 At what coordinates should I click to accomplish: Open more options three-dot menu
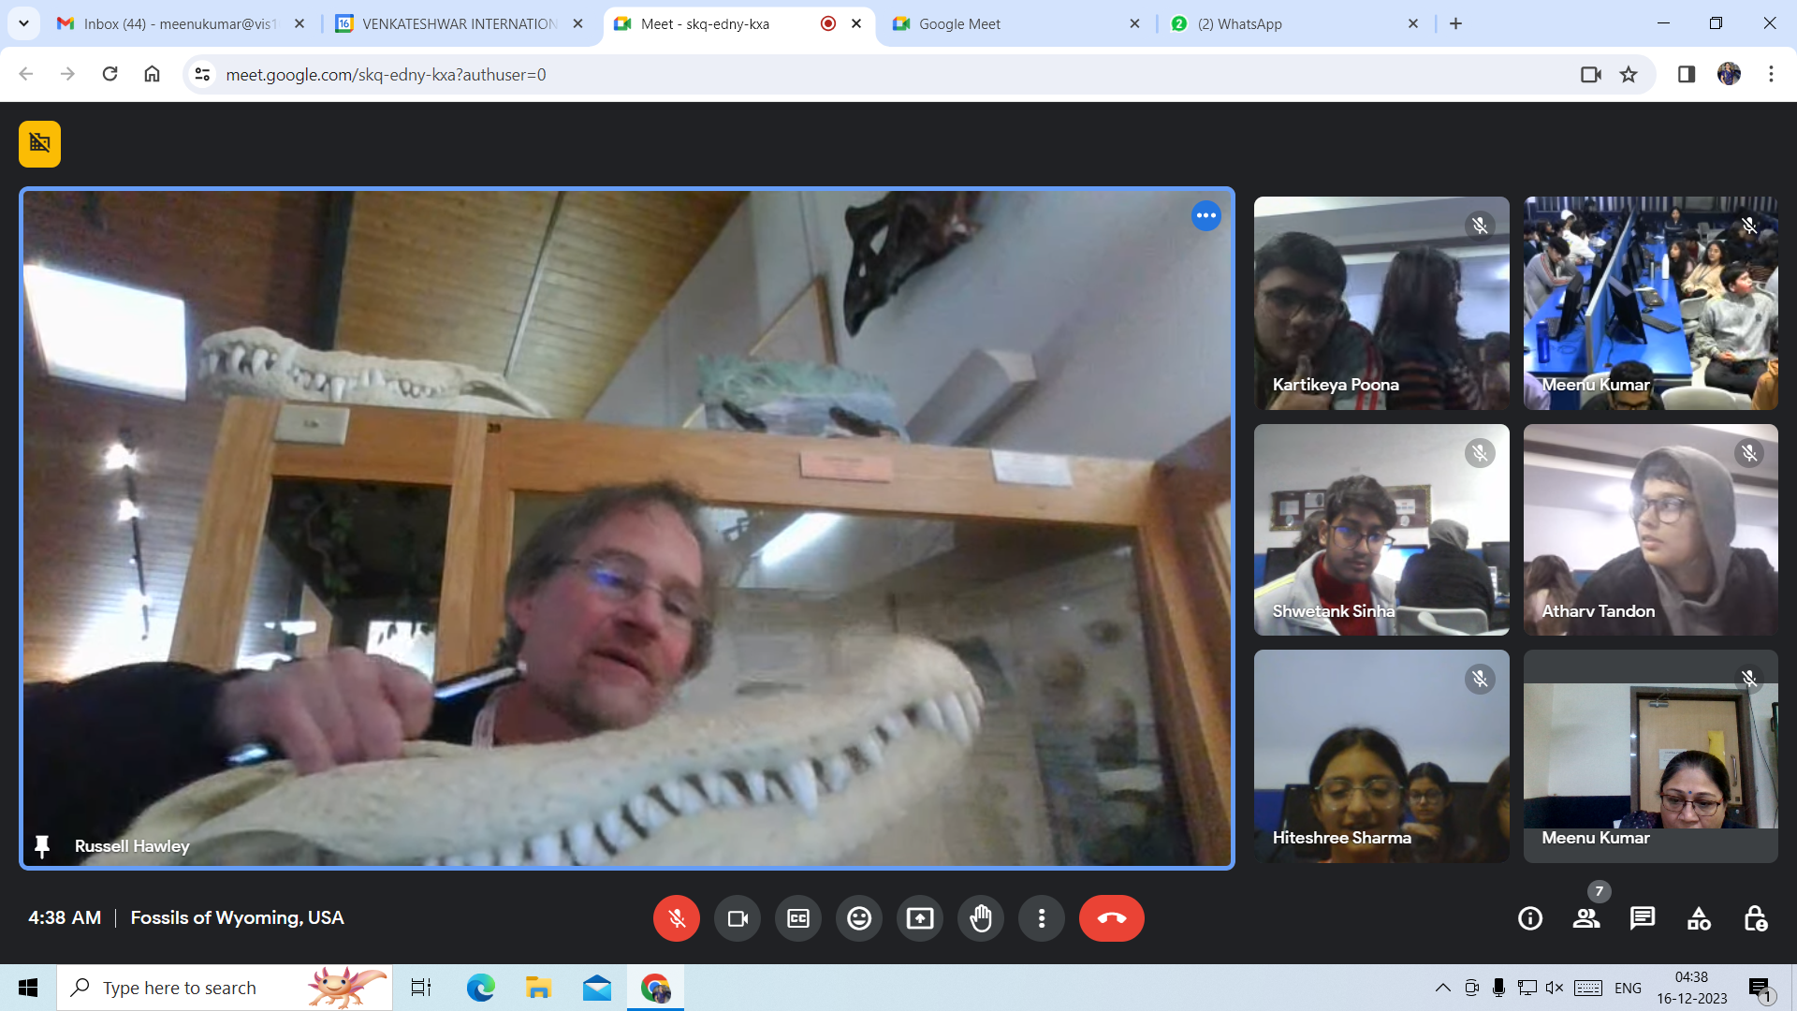click(x=1042, y=918)
